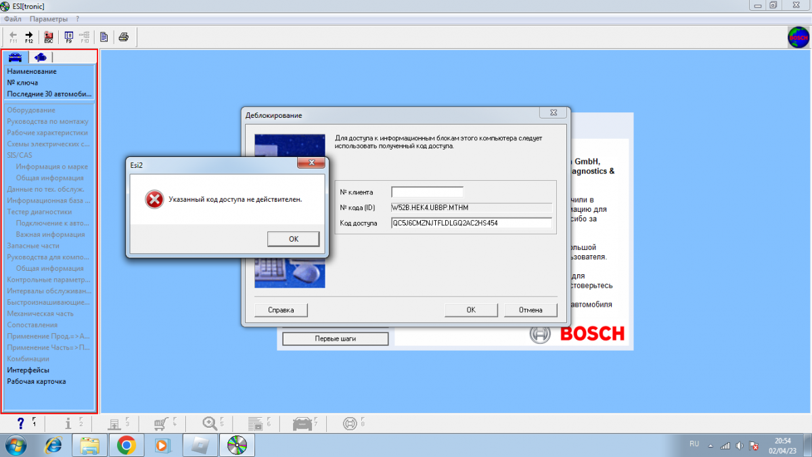Screen dimensions: 812x457
Task: Select Информационная база item
Action: (48, 200)
